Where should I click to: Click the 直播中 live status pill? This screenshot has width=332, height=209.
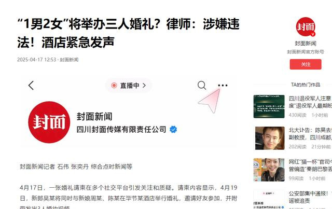pos(129,86)
